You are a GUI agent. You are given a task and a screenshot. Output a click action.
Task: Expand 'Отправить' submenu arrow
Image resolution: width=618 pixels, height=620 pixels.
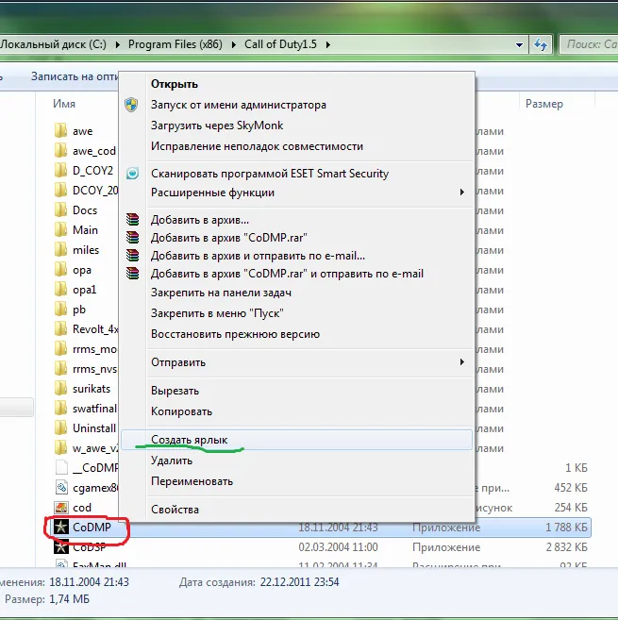click(461, 362)
